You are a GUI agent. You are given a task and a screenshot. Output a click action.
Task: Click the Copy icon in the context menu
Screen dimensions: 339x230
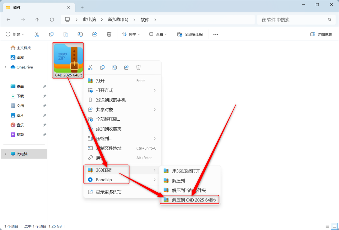click(102, 68)
